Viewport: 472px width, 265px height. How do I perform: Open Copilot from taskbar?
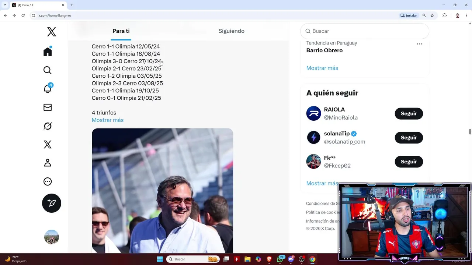click(258, 259)
